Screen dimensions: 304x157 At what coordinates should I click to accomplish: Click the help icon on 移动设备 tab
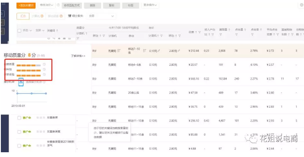coord(61,16)
